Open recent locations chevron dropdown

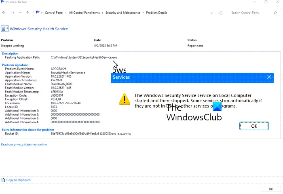pos(20,13)
